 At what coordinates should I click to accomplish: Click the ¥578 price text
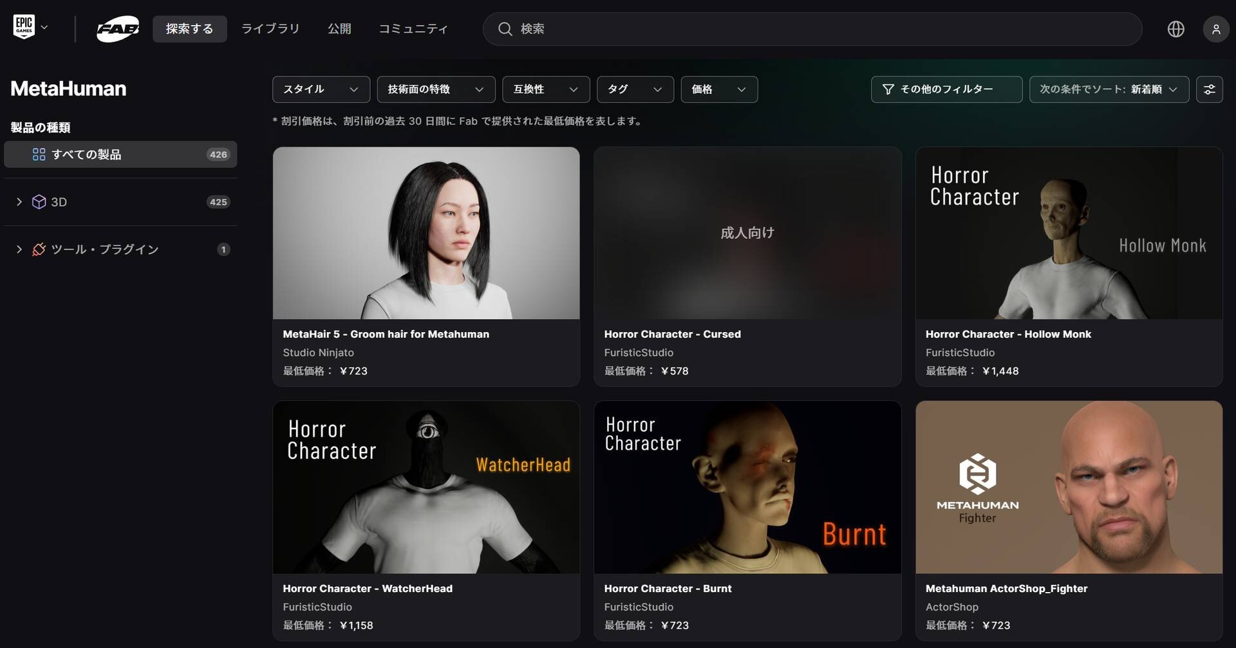675,371
